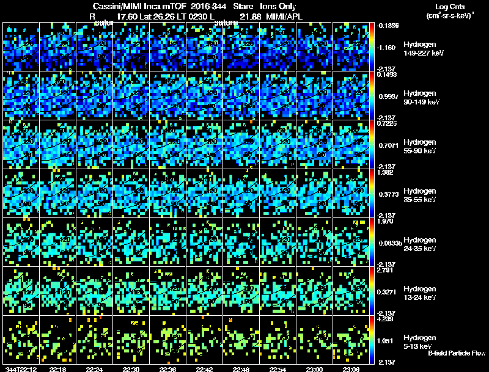Select the 22:30 time axis label

[131, 370]
